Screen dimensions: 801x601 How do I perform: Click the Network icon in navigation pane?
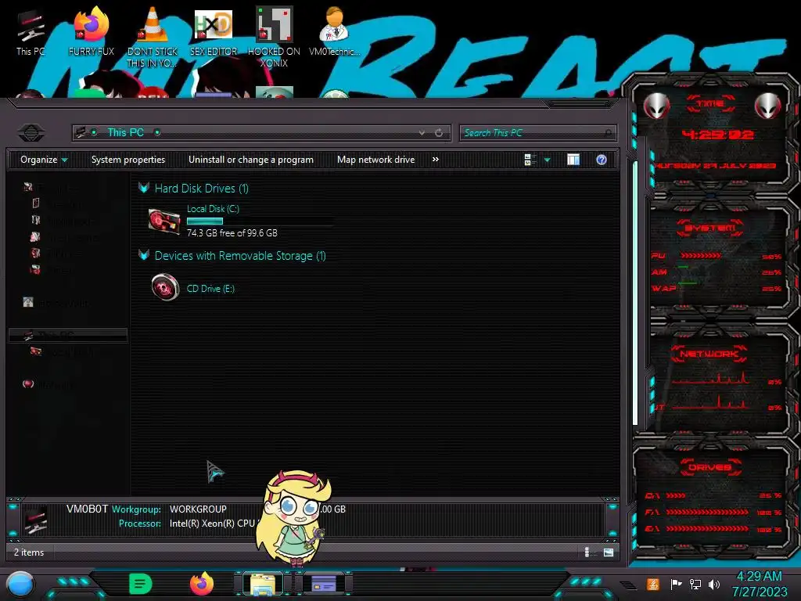(x=28, y=383)
